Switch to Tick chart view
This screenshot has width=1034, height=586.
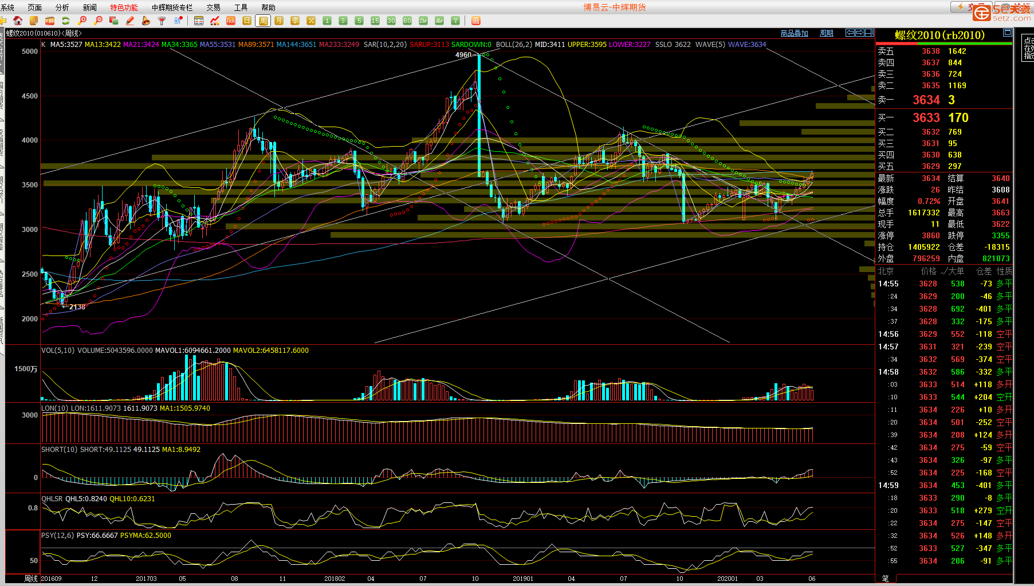[x=231, y=21]
